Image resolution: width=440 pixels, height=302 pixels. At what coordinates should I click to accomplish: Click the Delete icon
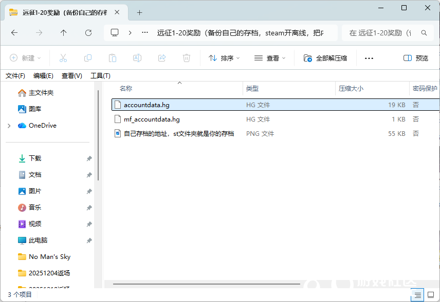tap(187, 57)
